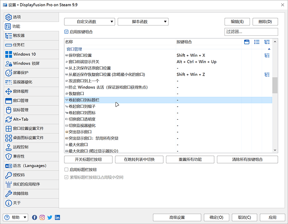Click the 删除(D) button

265,22
